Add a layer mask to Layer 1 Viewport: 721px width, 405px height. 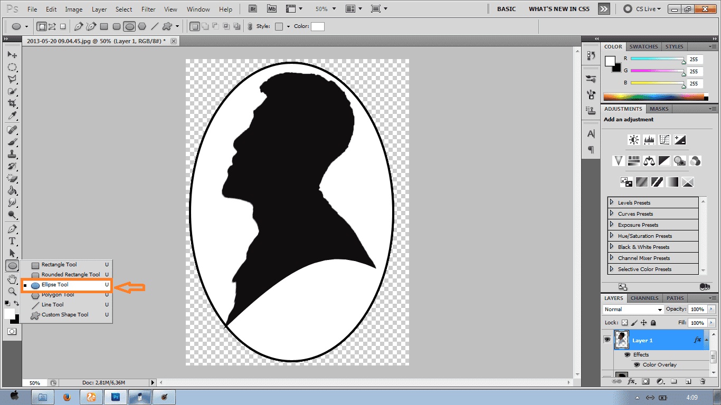tap(646, 381)
